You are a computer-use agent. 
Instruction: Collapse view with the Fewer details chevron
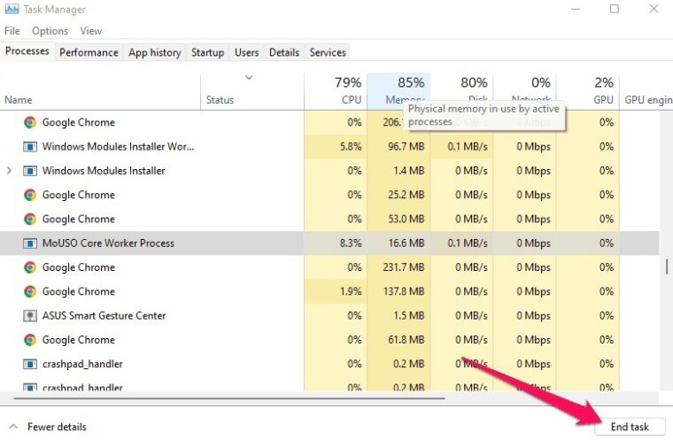(x=13, y=427)
